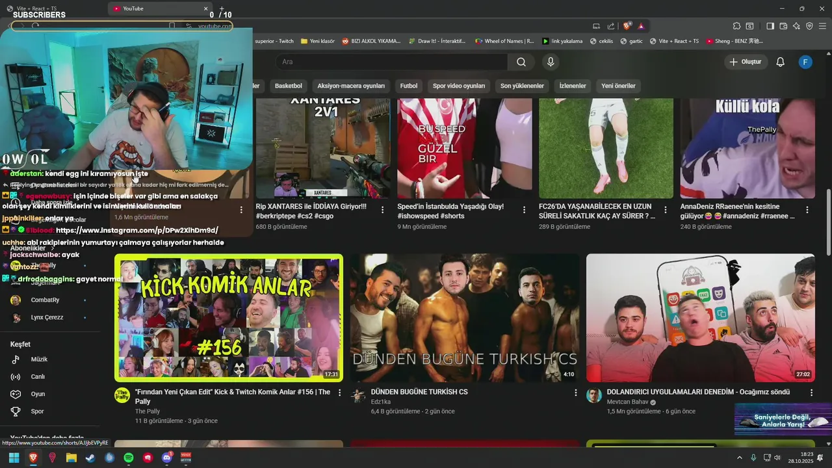
Task: Open the browser hamburger main menu
Action: tap(822, 26)
